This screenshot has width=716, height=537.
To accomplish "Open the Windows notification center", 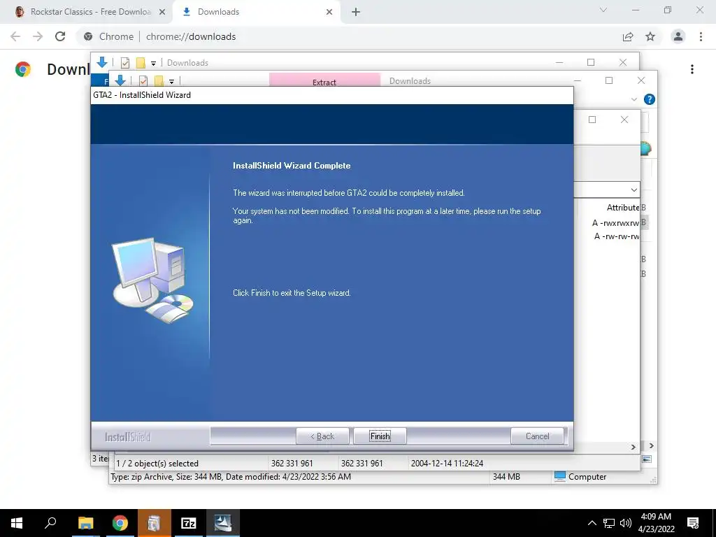I will 693,523.
